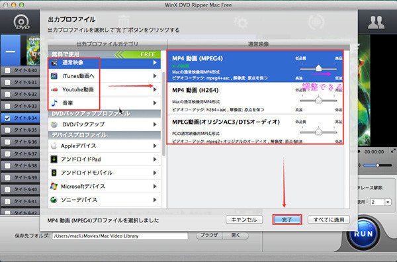Select the DVDバックアップ category

tap(105, 124)
